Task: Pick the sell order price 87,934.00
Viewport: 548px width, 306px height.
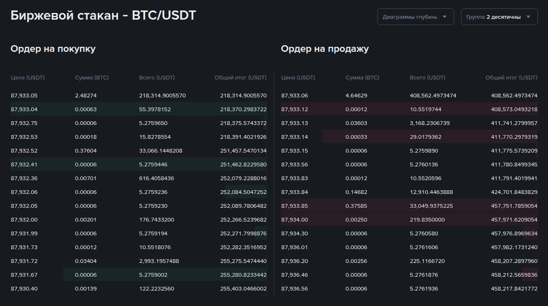Action: pos(295,220)
